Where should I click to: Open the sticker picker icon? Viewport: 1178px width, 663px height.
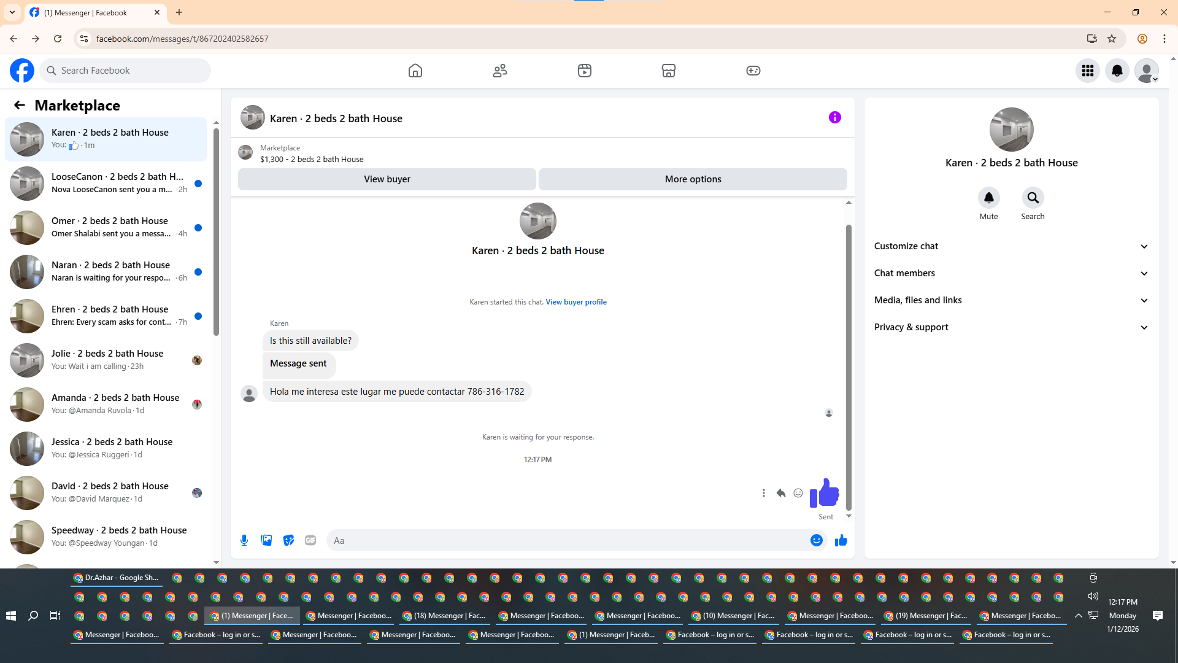[288, 540]
